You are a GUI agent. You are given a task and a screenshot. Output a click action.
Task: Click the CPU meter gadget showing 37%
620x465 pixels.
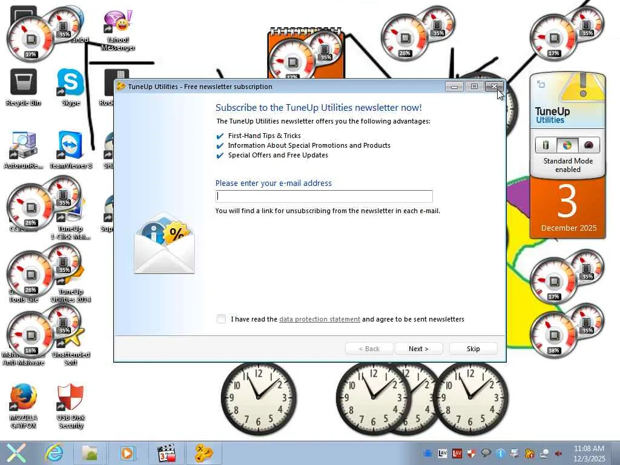[x=31, y=39]
